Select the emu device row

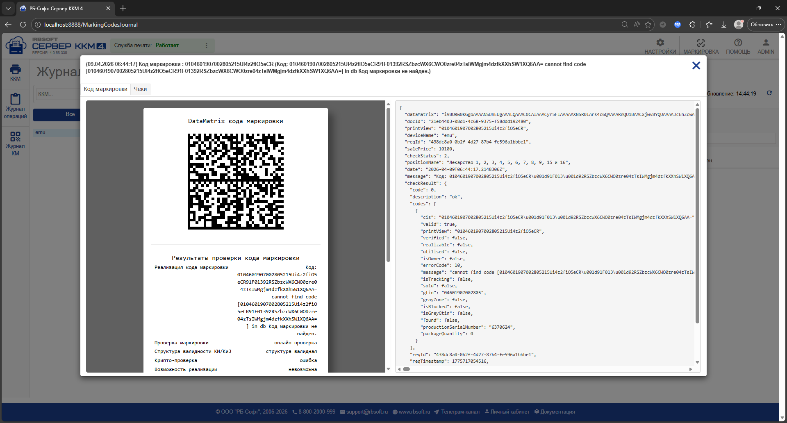pyautogui.click(x=57, y=132)
